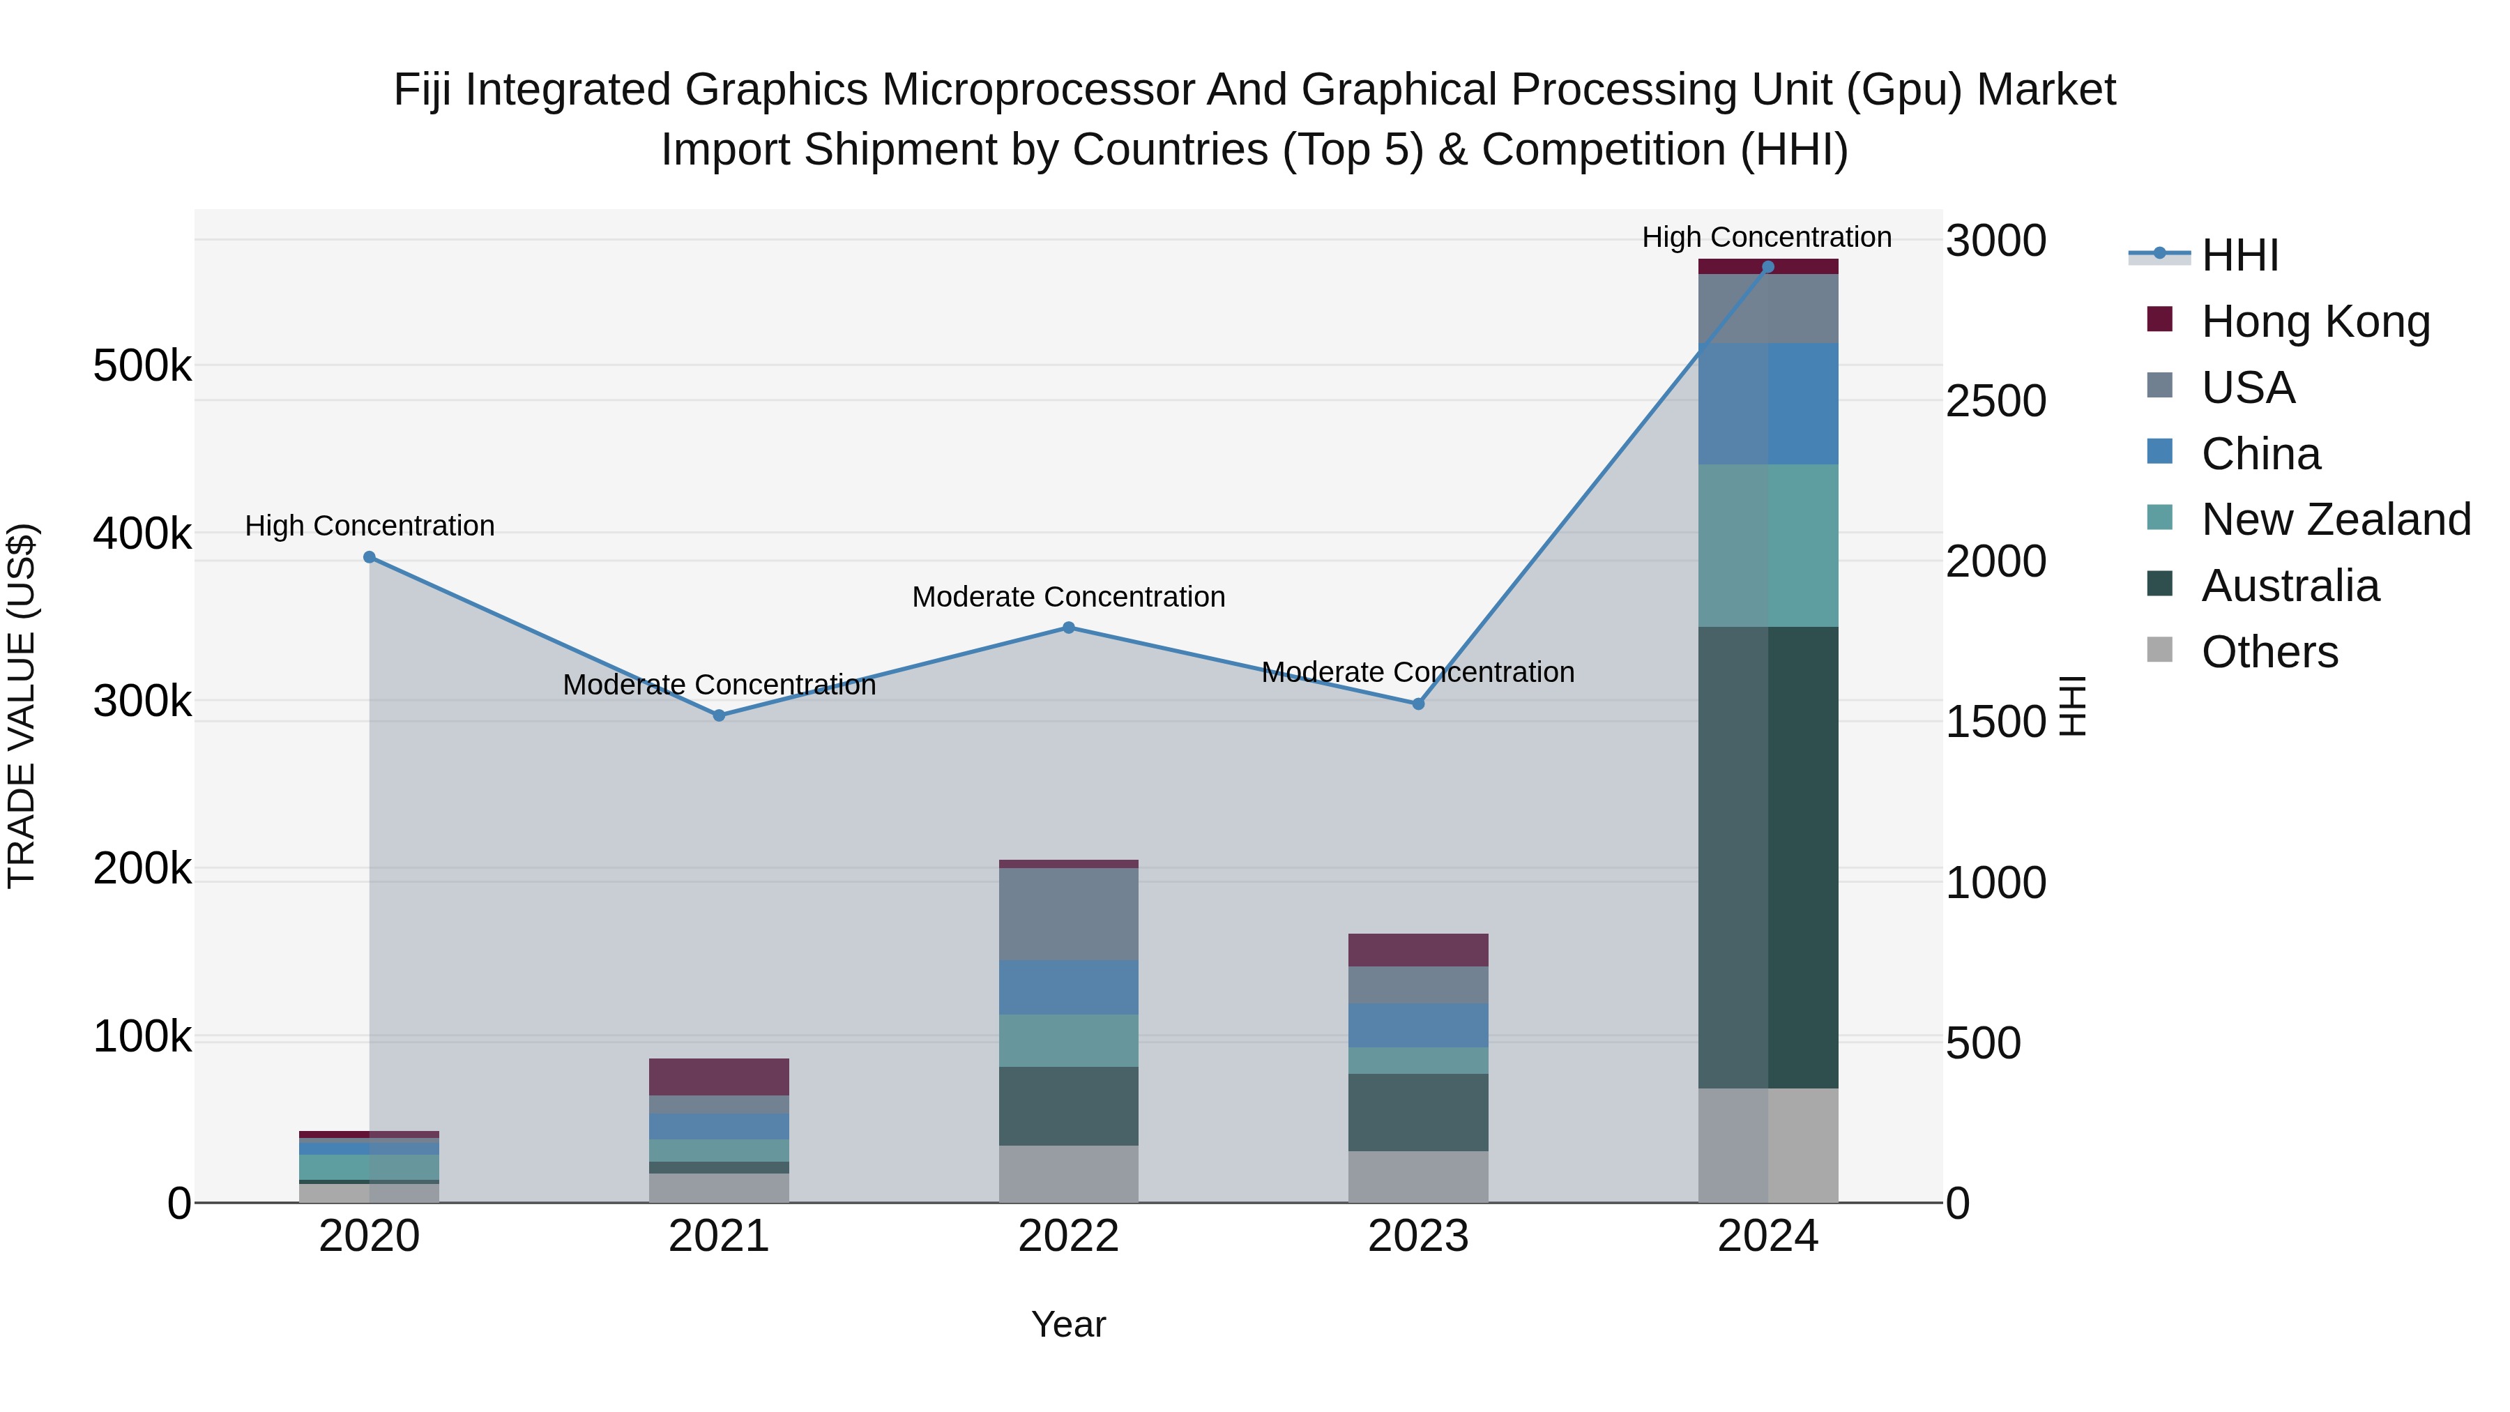2510x1412 pixels.
Task: Click the 2022 x-axis label
Action: click(1069, 1236)
